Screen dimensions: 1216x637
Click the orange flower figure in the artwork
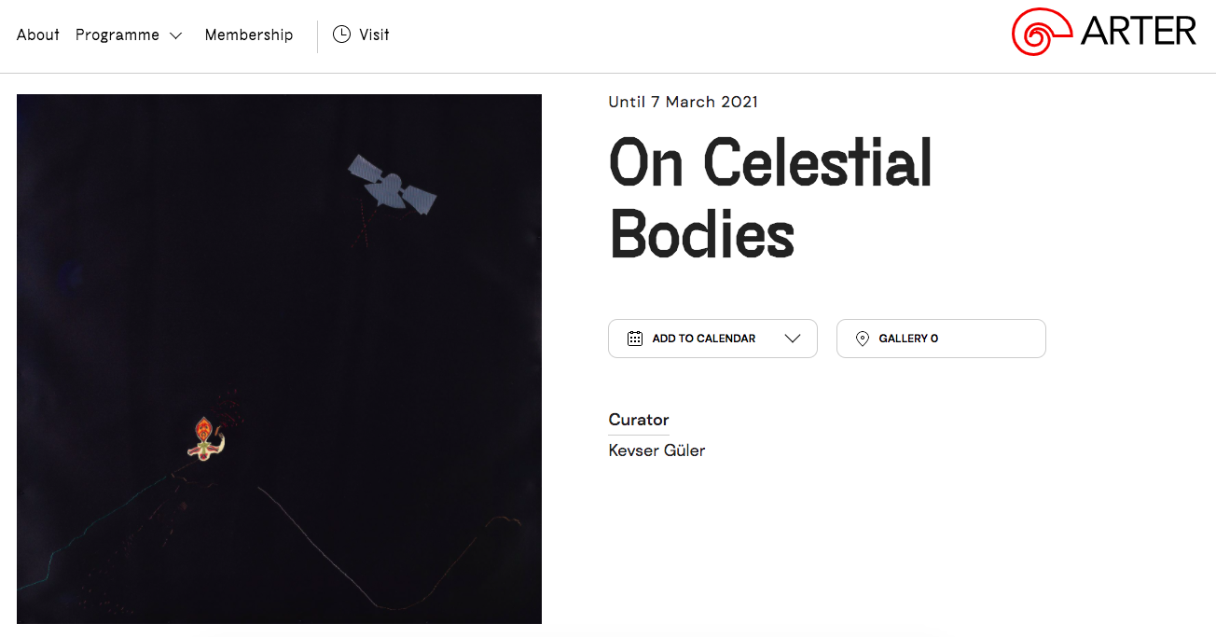(205, 438)
